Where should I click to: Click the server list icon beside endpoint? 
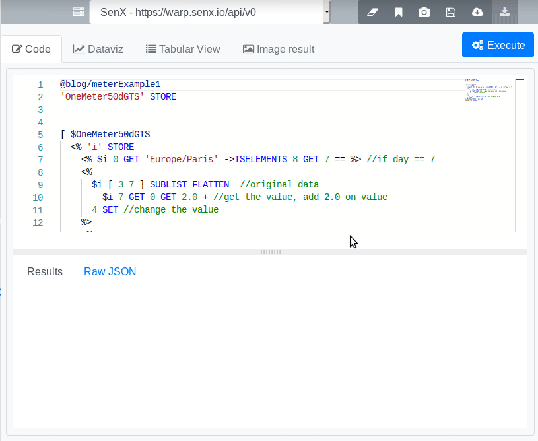pyautogui.click(x=79, y=12)
